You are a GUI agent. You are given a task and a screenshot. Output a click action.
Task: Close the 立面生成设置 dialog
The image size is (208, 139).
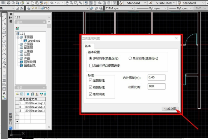(x=176, y=38)
